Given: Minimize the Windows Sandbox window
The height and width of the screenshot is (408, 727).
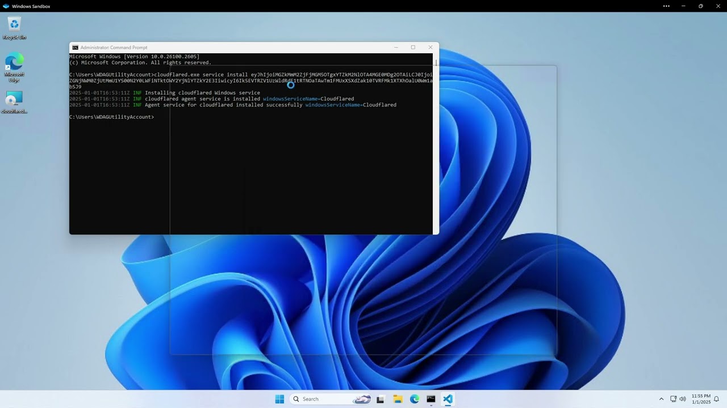Looking at the screenshot, I should tap(684, 6).
